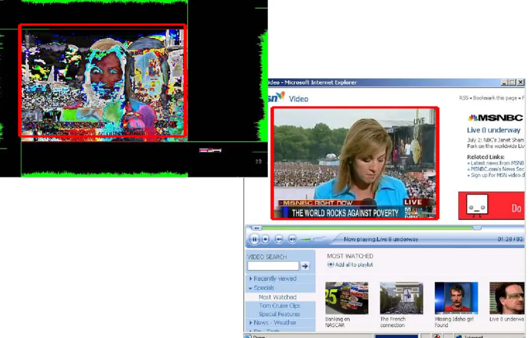
Task: Open The French connection thumbnail
Action: pos(401,298)
